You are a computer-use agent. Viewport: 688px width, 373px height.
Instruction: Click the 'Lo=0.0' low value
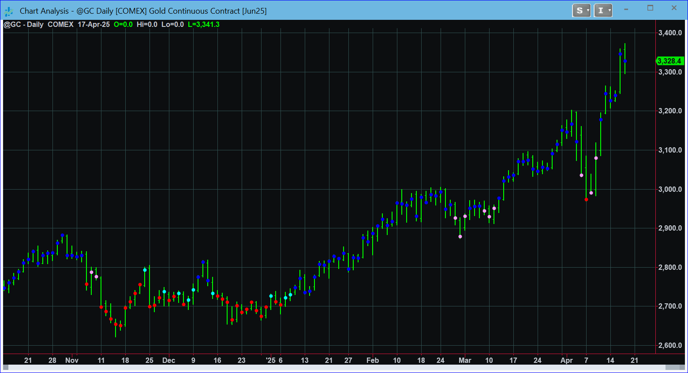click(172, 25)
